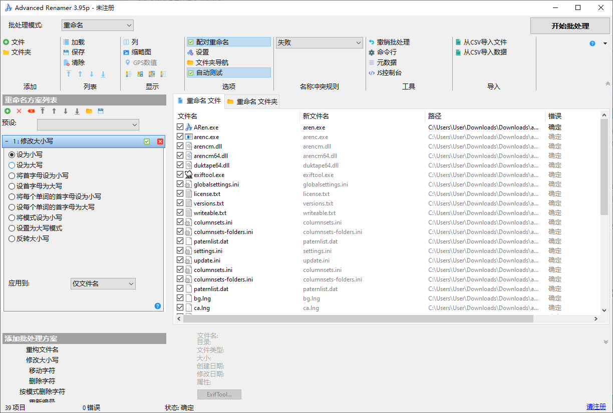Select the 将首字母设为小写 radio option
Image resolution: width=613 pixels, height=413 pixels.
(12, 175)
